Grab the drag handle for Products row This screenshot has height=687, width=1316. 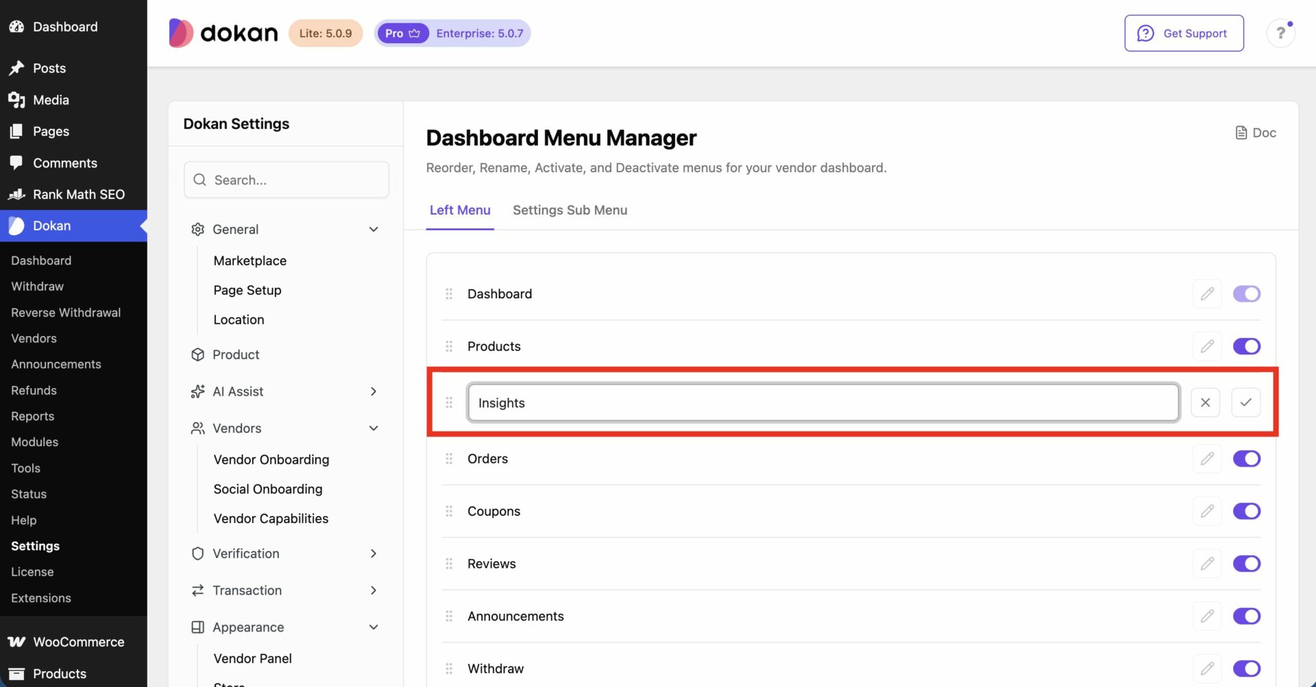point(449,346)
